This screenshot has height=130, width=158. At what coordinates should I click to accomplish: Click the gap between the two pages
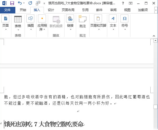point(77,66)
